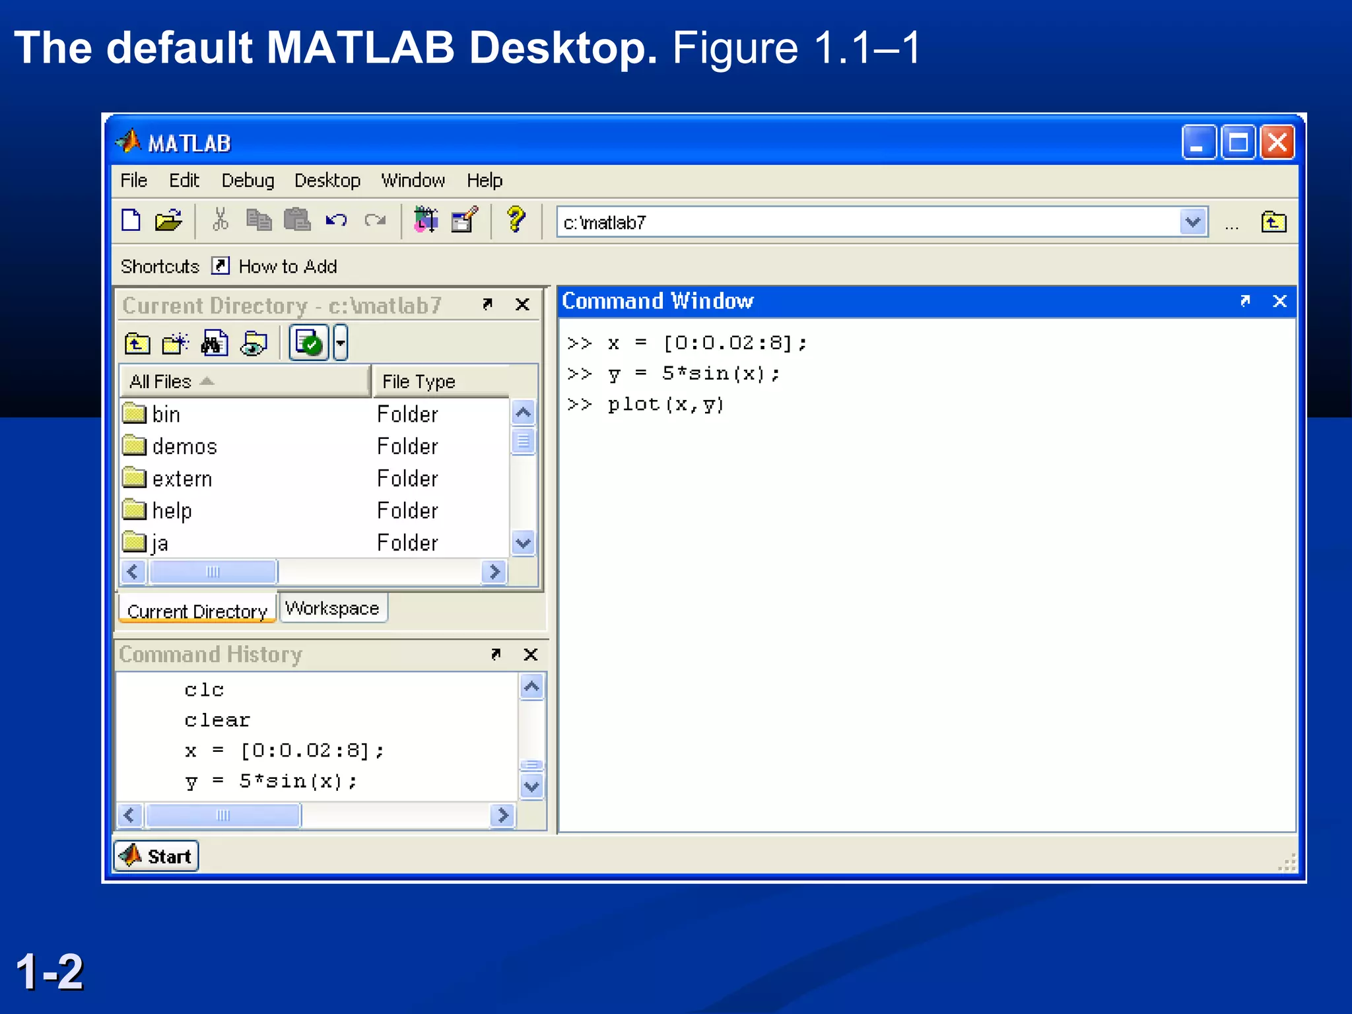
Task: Click Command History scroll up arrow
Action: pos(532,687)
